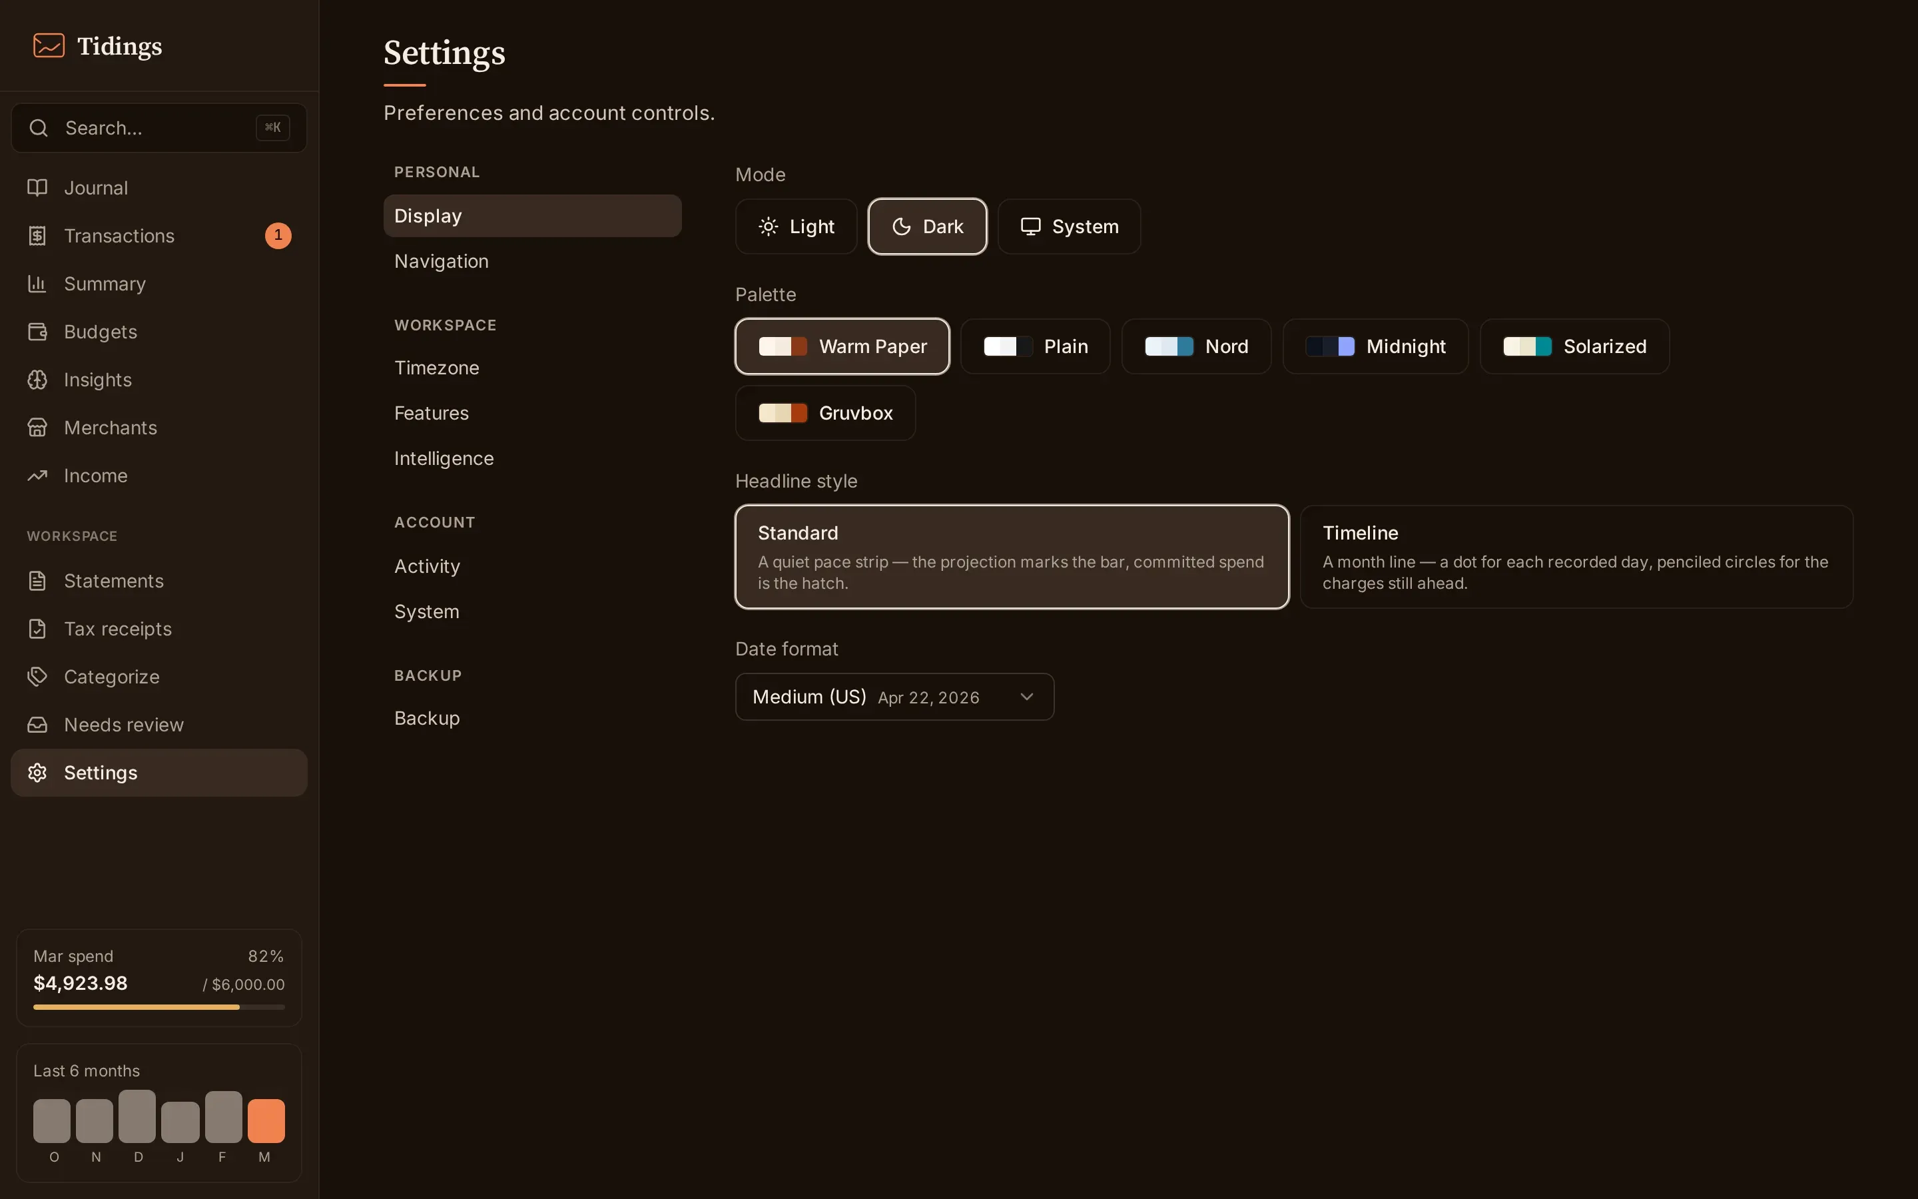This screenshot has width=1918, height=1199.
Task: Click the Midnight color swatch
Action: [1330, 346]
